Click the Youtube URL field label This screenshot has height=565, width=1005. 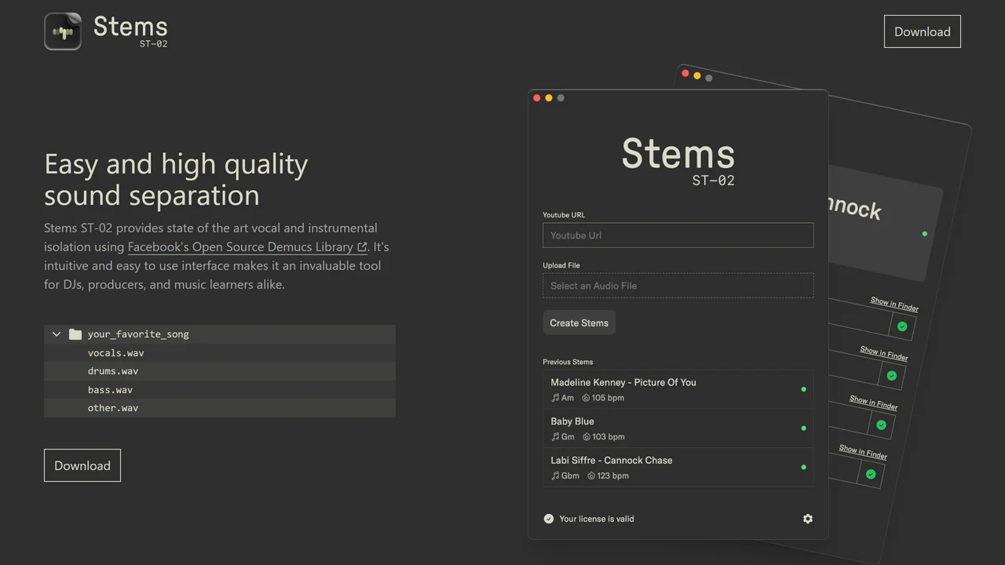(x=564, y=215)
